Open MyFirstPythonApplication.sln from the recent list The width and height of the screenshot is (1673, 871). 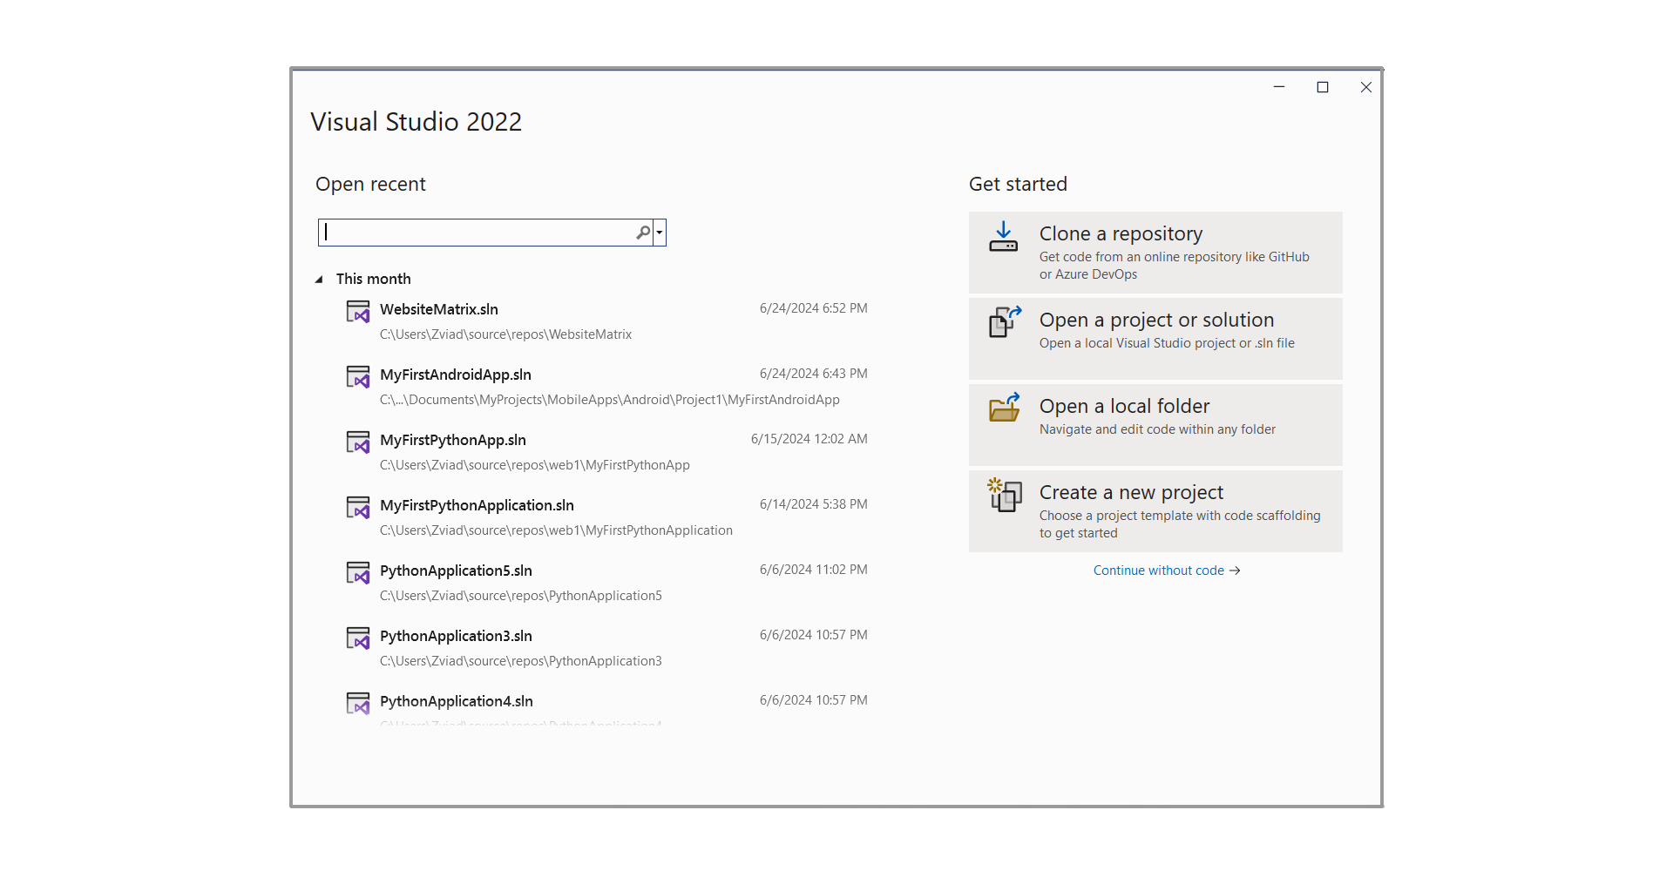(477, 506)
